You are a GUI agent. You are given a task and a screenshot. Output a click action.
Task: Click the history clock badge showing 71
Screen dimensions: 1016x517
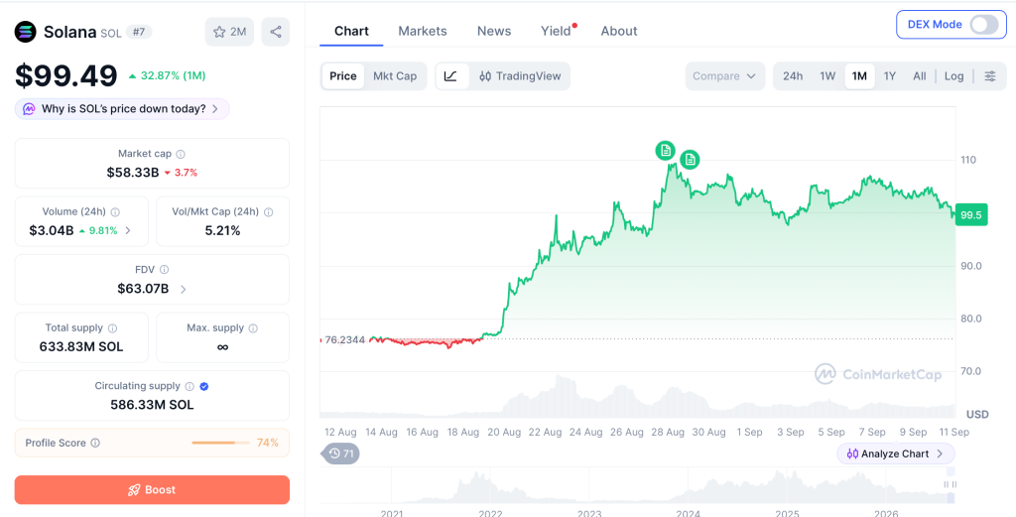[341, 453]
